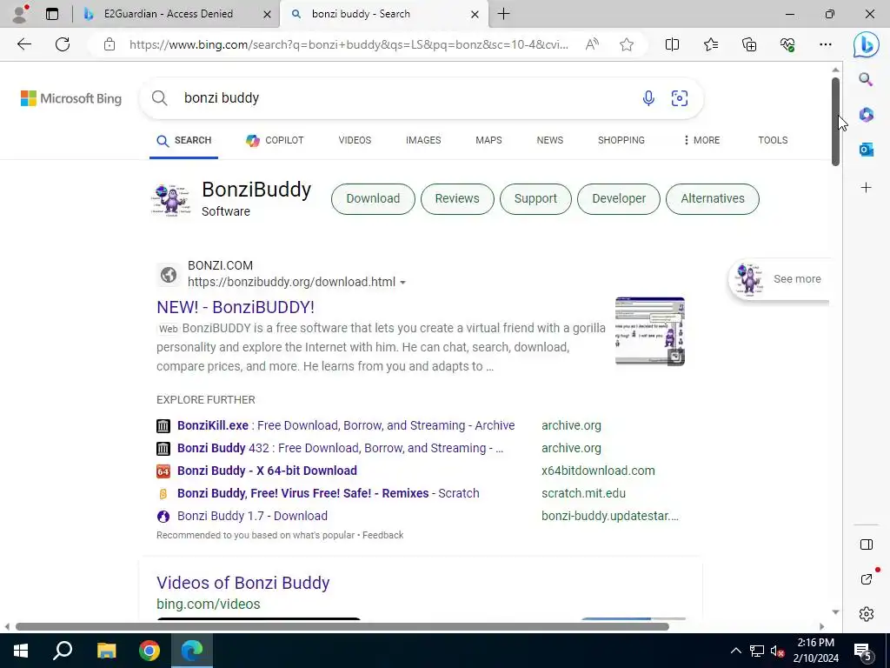This screenshot has height=668, width=890.
Task: Open the Videos of Bonzi Buddy heading
Action: tap(243, 583)
